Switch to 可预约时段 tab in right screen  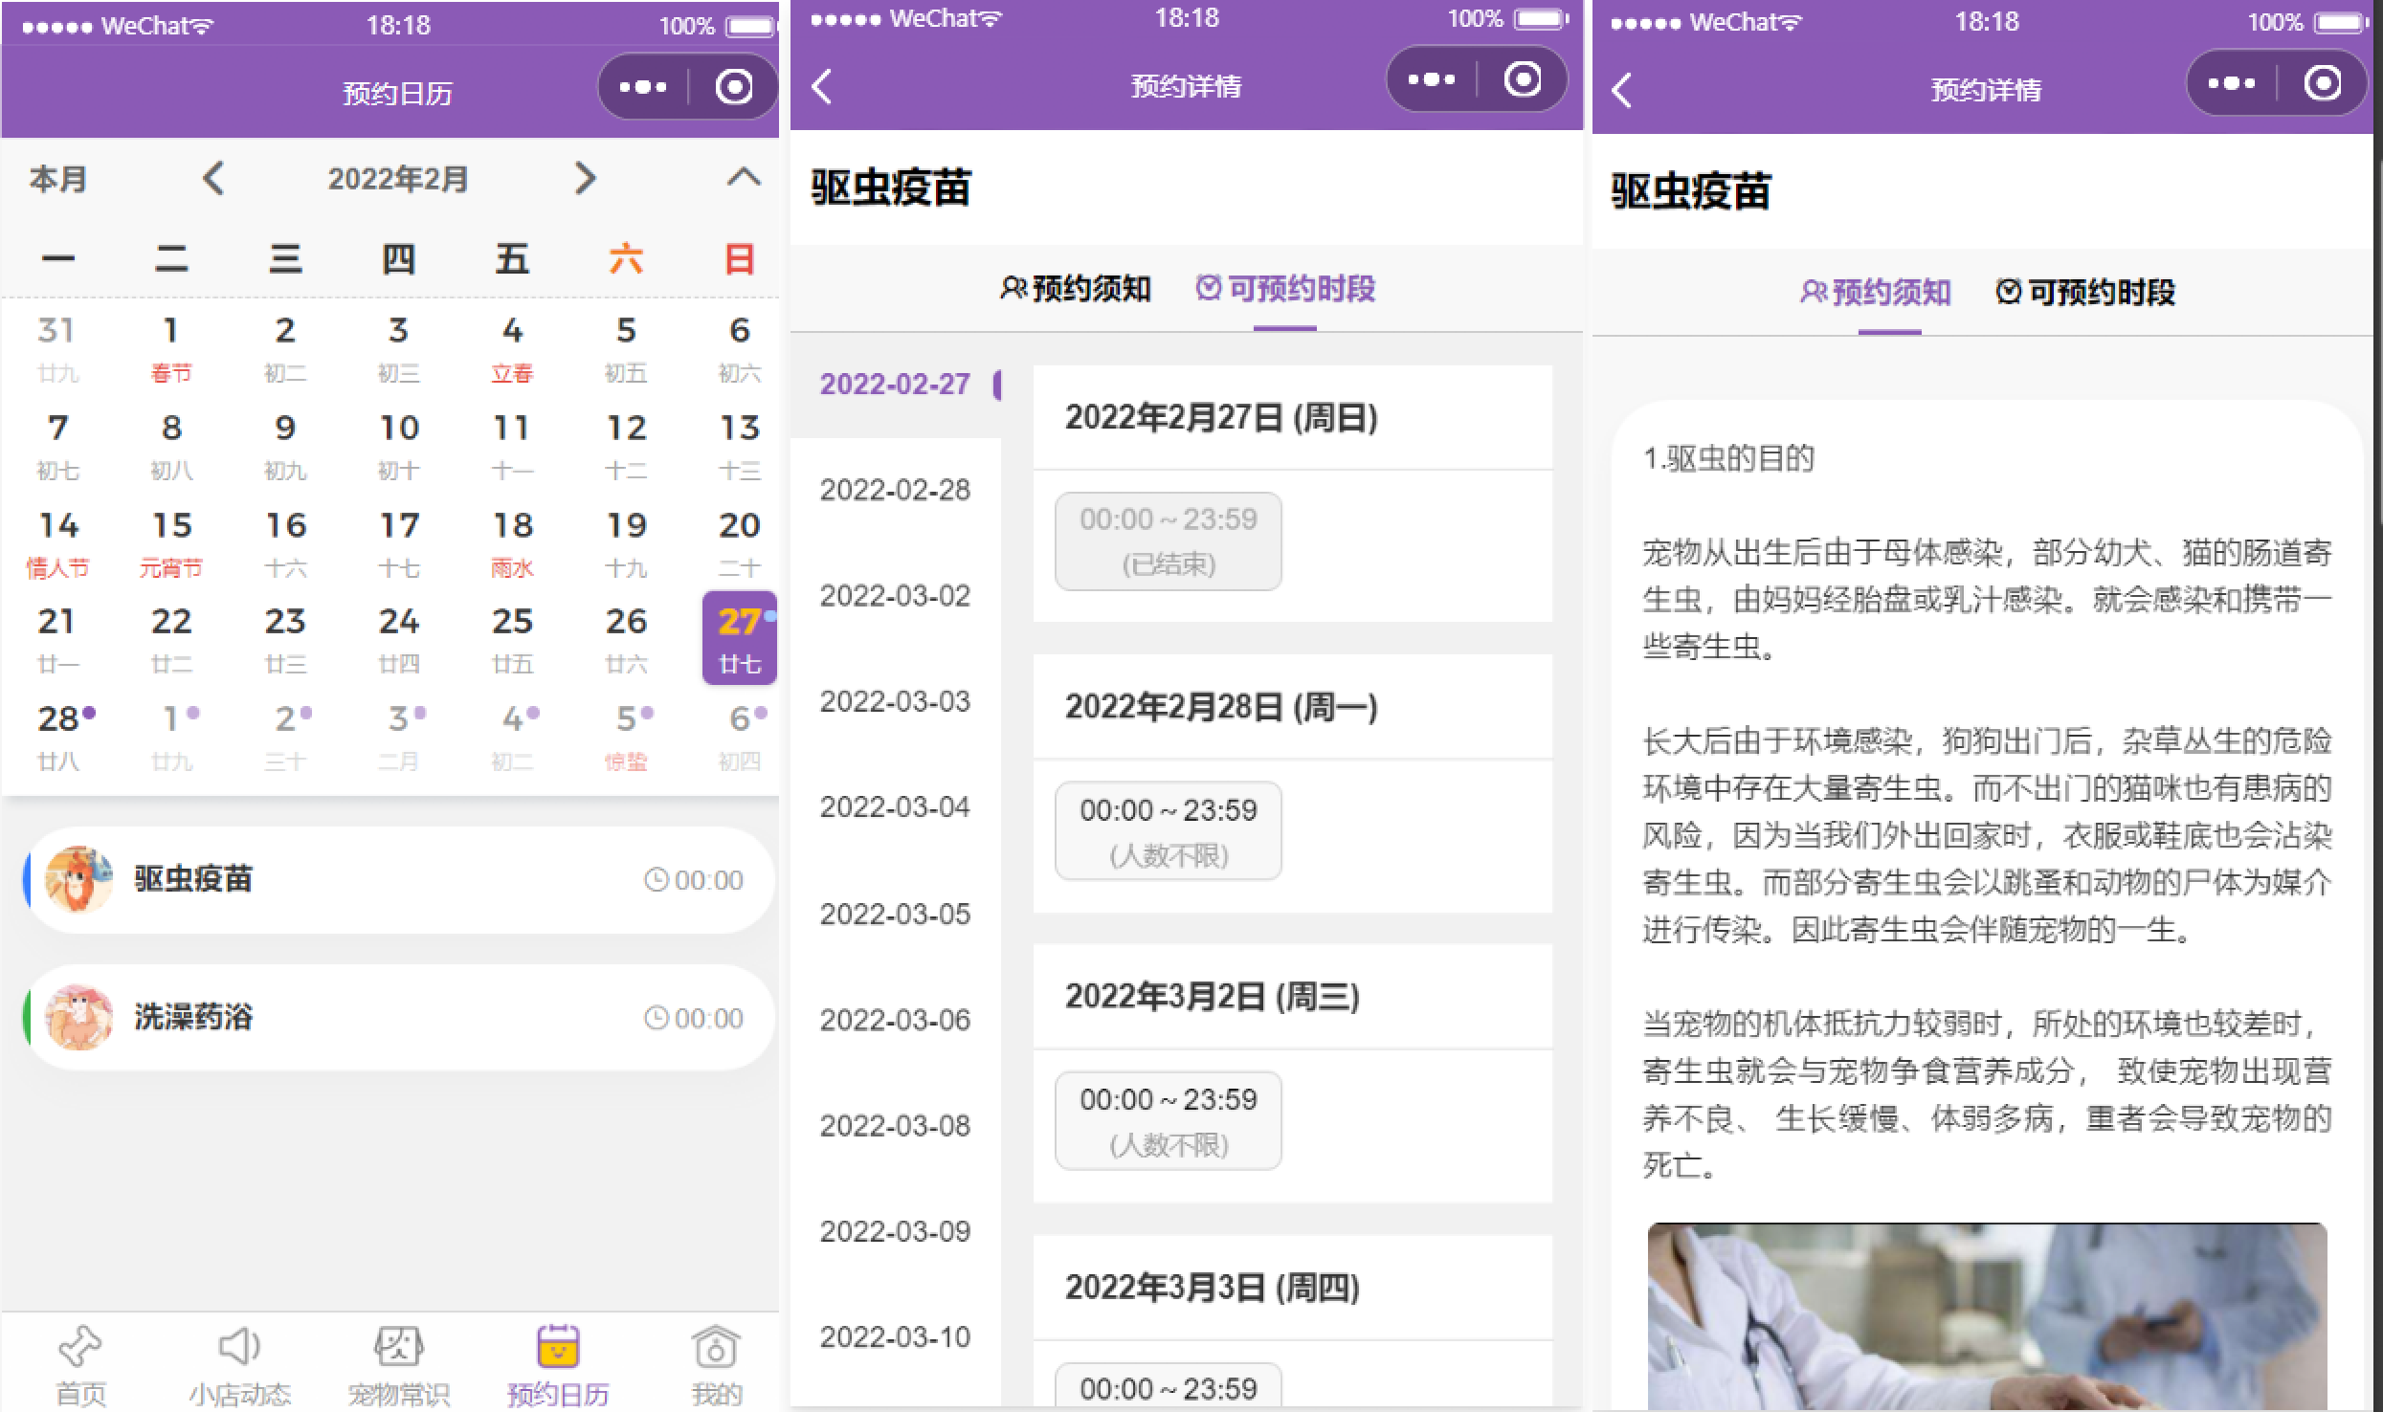2085,293
